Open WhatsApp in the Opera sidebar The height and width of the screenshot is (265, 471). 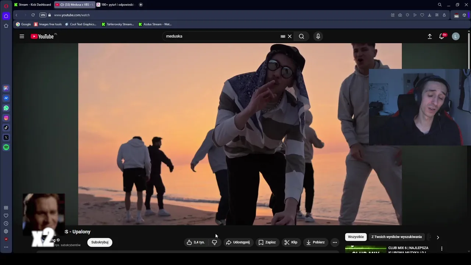(6, 108)
